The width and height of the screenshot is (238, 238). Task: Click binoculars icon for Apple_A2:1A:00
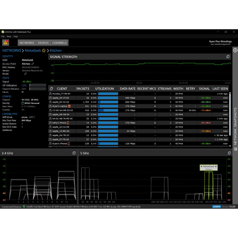coord(50,127)
